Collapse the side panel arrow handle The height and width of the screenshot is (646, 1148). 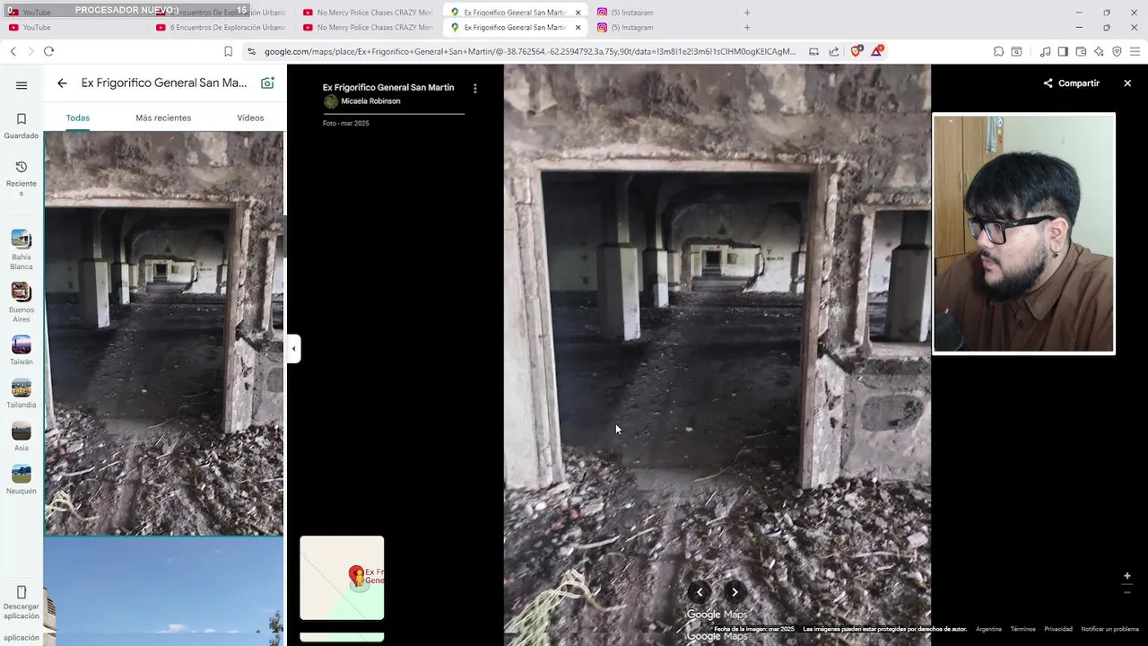(293, 348)
